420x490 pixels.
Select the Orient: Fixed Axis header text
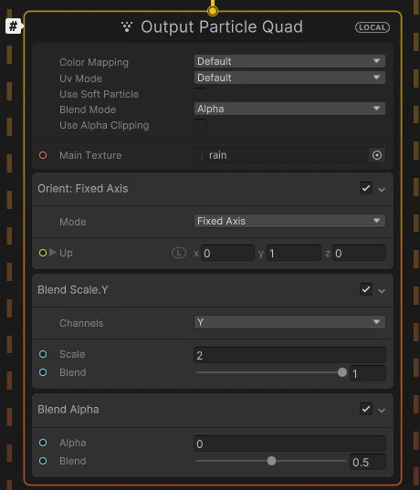(83, 189)
